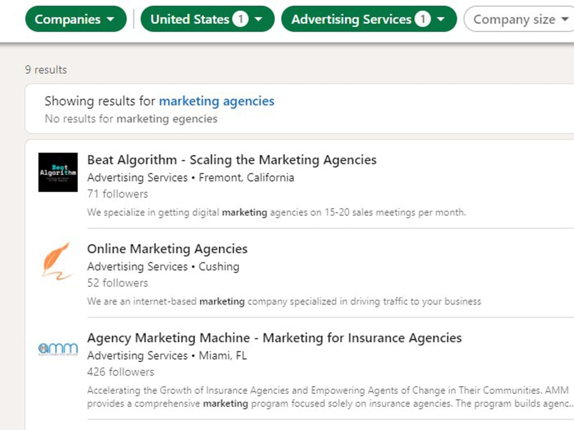Open Agency Marketing Machine amm logo
The height and width of the screenshot is (430, 574).
tap(58, 349)
